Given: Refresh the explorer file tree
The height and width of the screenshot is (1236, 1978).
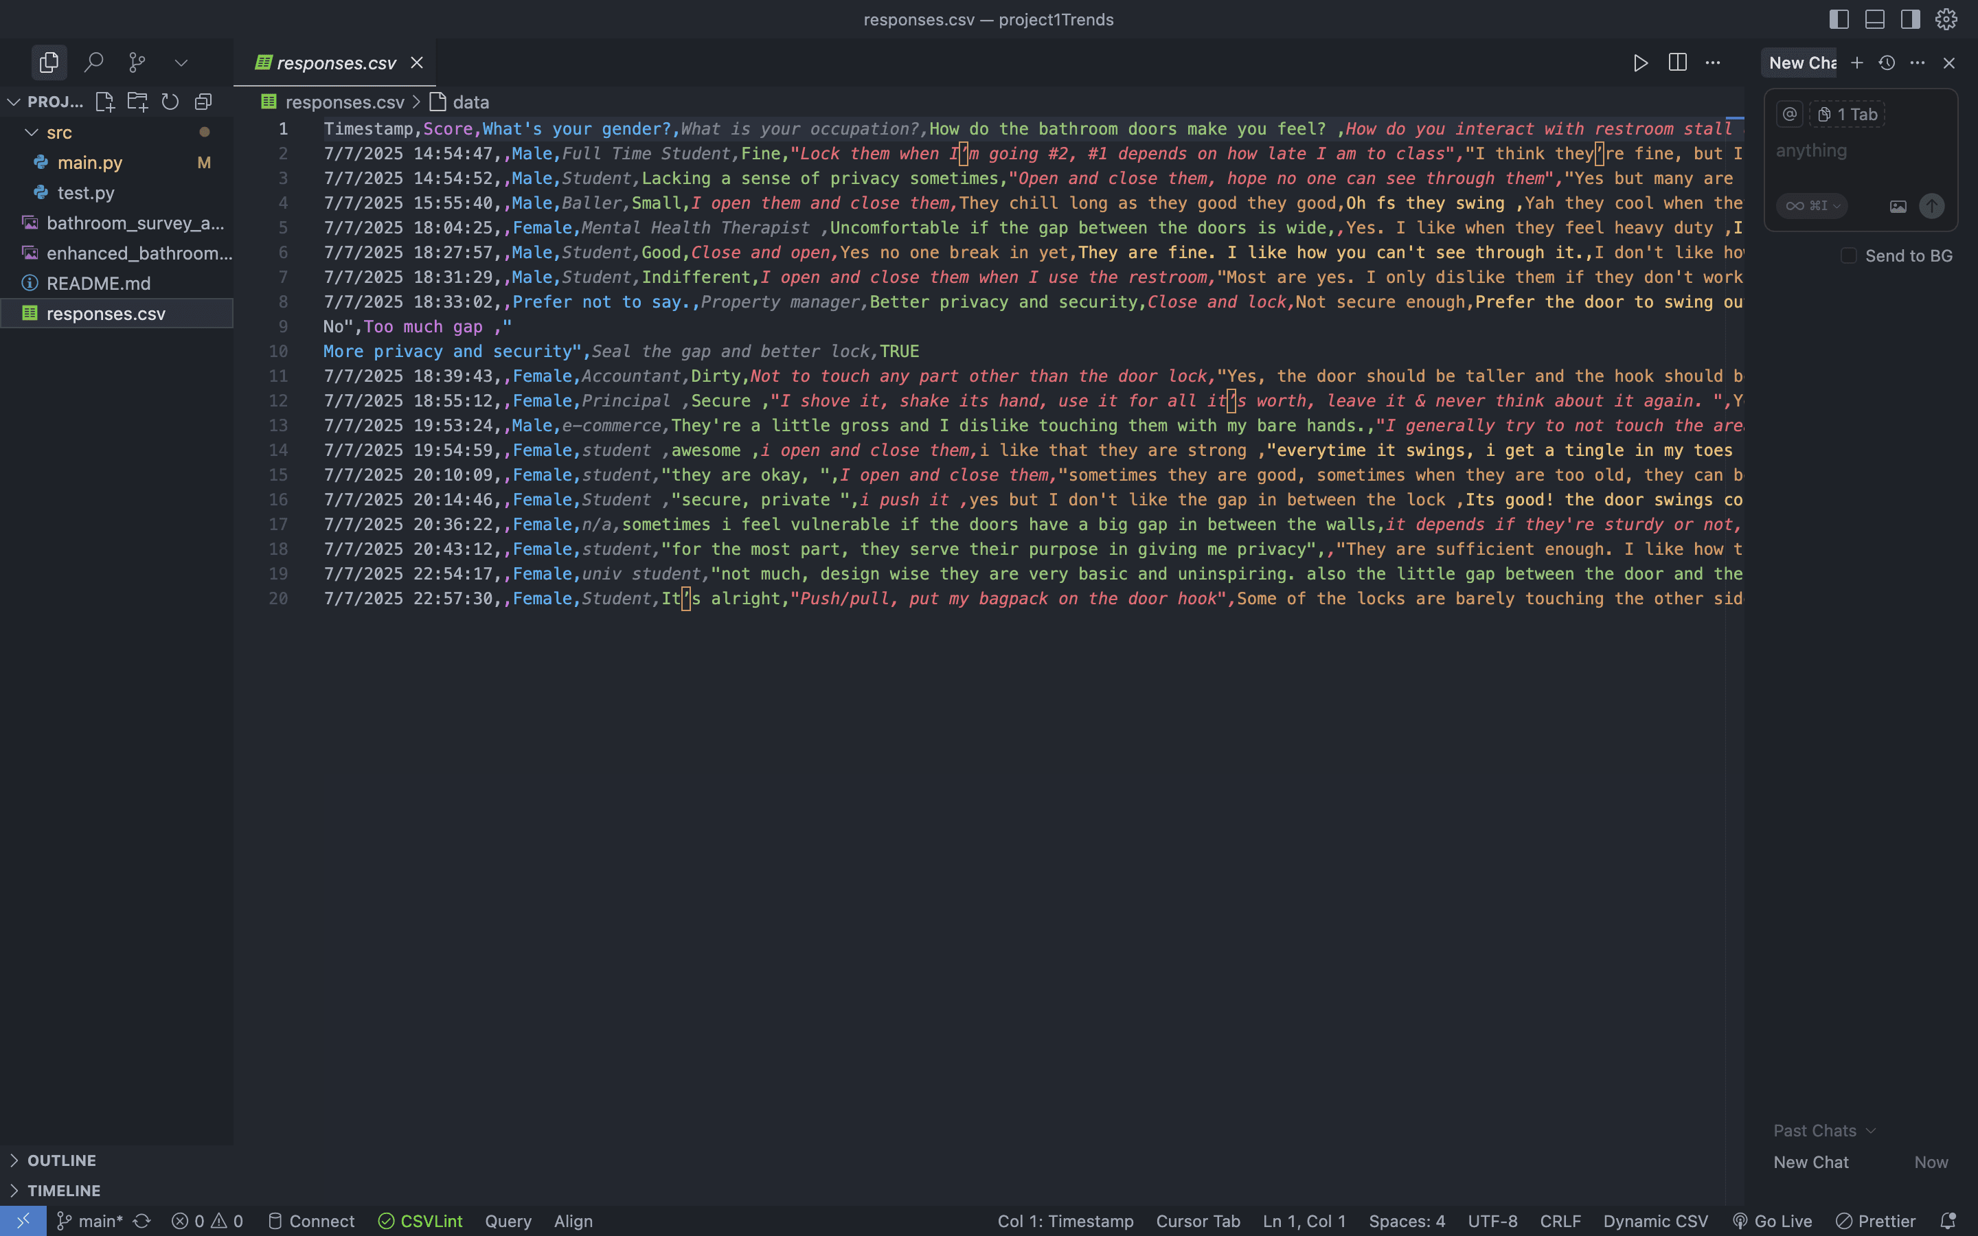Looking at the screenshot, I should [170, 102].
